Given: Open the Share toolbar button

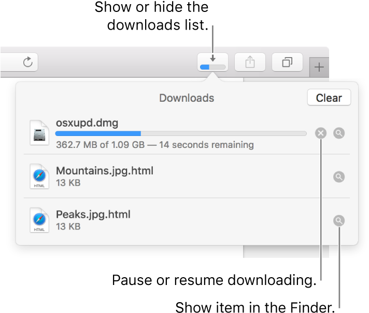Looking at the screenshot, I should click(x=250, y=62).
